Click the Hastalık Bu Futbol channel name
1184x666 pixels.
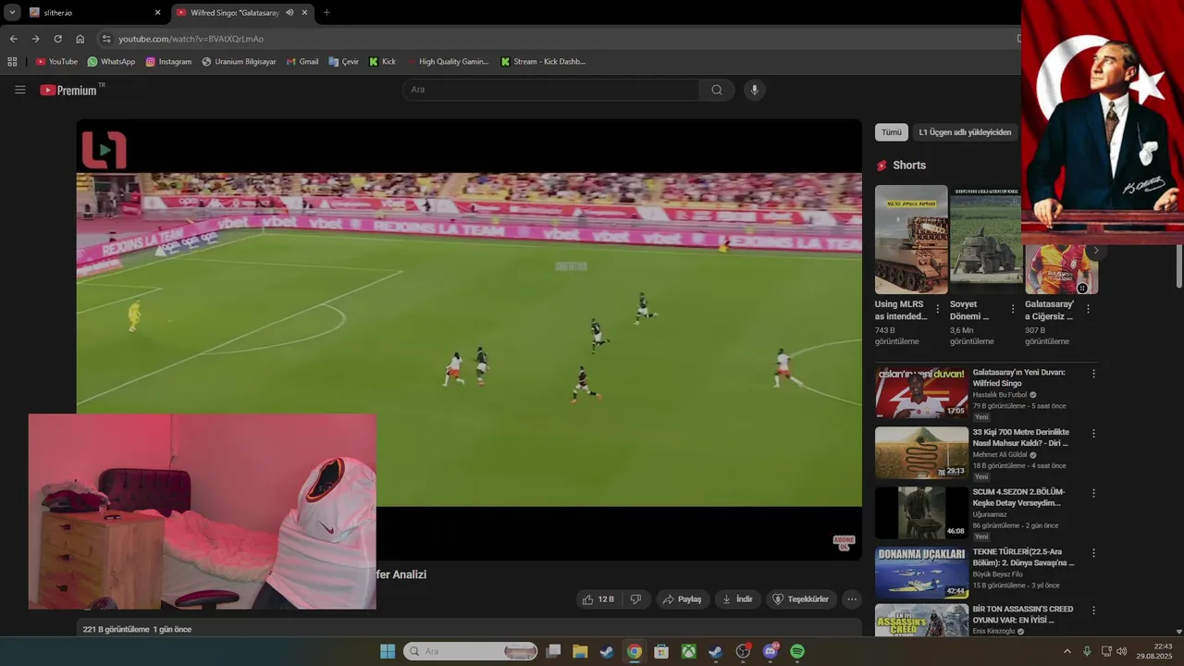[1000, 395]
